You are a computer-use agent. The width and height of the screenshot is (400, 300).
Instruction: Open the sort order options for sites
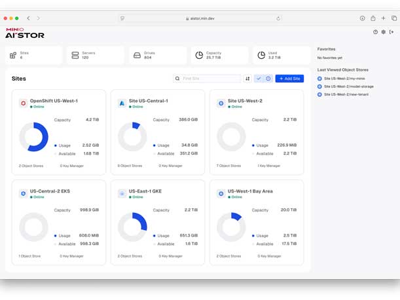(x=247, y=79)
